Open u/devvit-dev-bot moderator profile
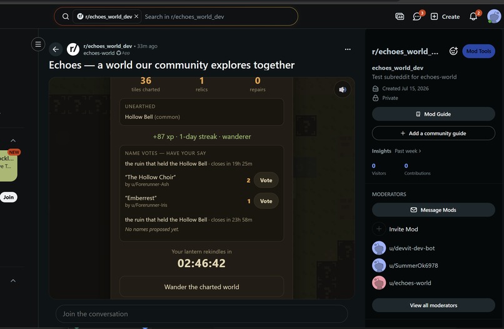The height and width of the screenshot is (329, 504). pyautogui.click(x=411, y=248)
